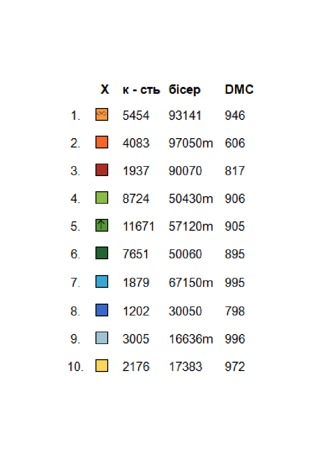Image resolution: width=323 pixels, height=453 pixels.
Task: Click the pale blue-gray swatch in row 9
Action: [x=102, y=338]
